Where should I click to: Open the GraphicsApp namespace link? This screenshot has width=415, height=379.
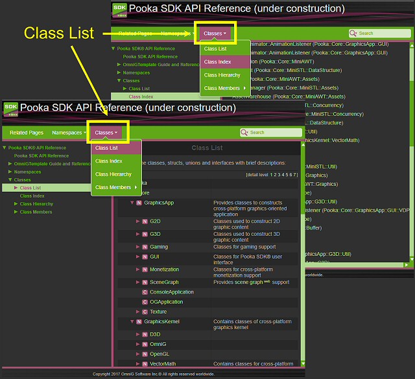[159, 203]
